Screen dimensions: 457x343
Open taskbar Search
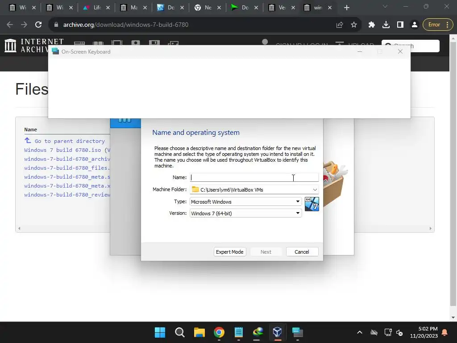tap(180, 332)
